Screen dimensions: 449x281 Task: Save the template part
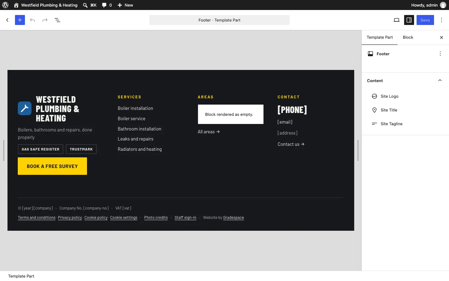click(425, 20)
